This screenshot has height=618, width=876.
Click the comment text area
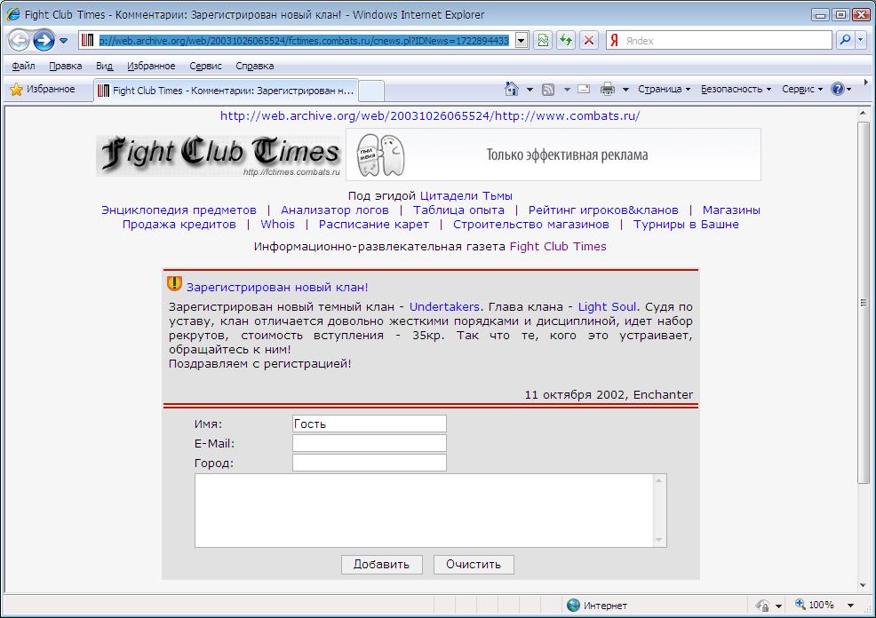430,511
